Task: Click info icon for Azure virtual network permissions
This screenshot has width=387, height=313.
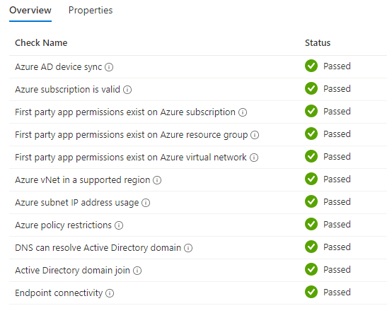Action: (x=254, y=158)
